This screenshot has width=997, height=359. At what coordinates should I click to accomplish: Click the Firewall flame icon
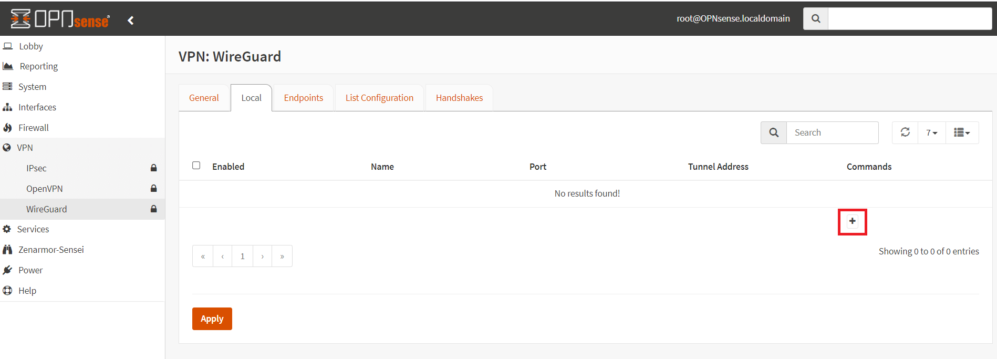click(x=7, y=128)
